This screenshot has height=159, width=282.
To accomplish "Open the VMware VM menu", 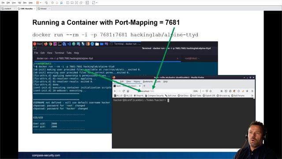I will [19, 3].
